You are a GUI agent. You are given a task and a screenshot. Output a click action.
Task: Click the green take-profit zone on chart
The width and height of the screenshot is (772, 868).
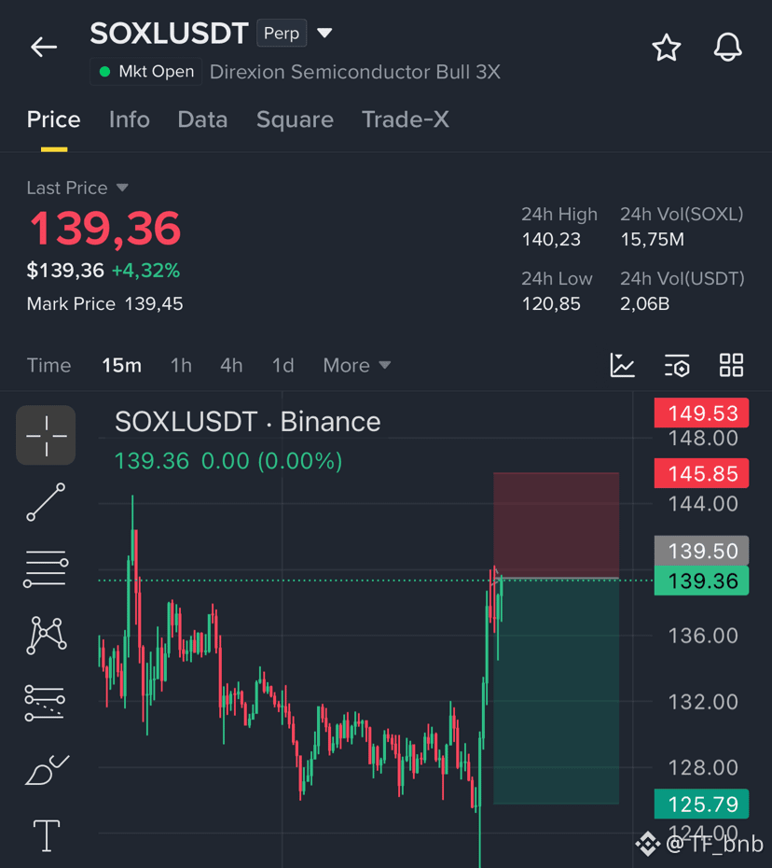(556, 692)
